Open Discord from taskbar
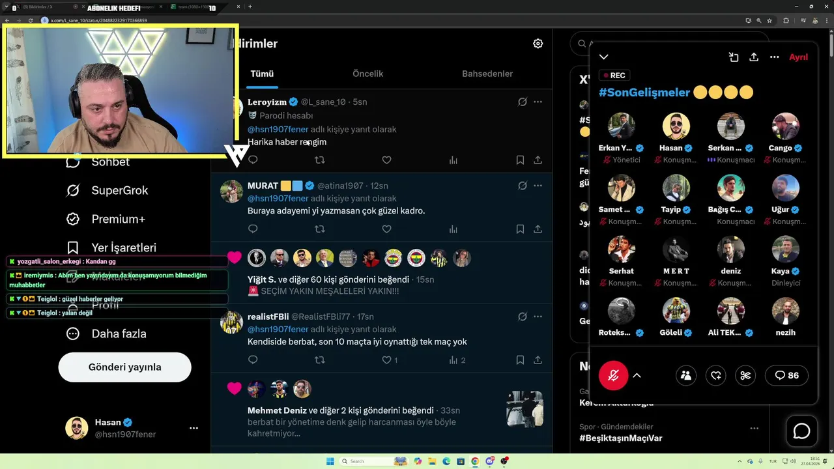Screen dimensions: 834x469 pos(489,461)
